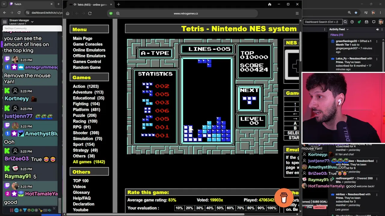This screenshot has height=216, width=385.
Task: Open the TOP 100 link
Action: click(x=81, y=181)
